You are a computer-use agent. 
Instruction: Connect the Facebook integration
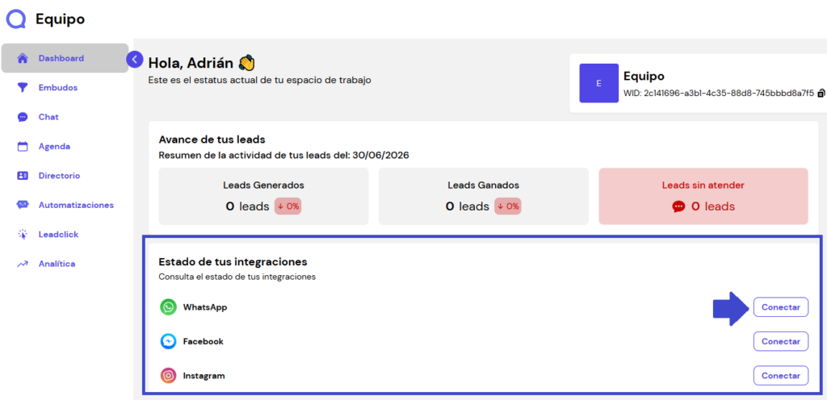(x=781, y=341)
